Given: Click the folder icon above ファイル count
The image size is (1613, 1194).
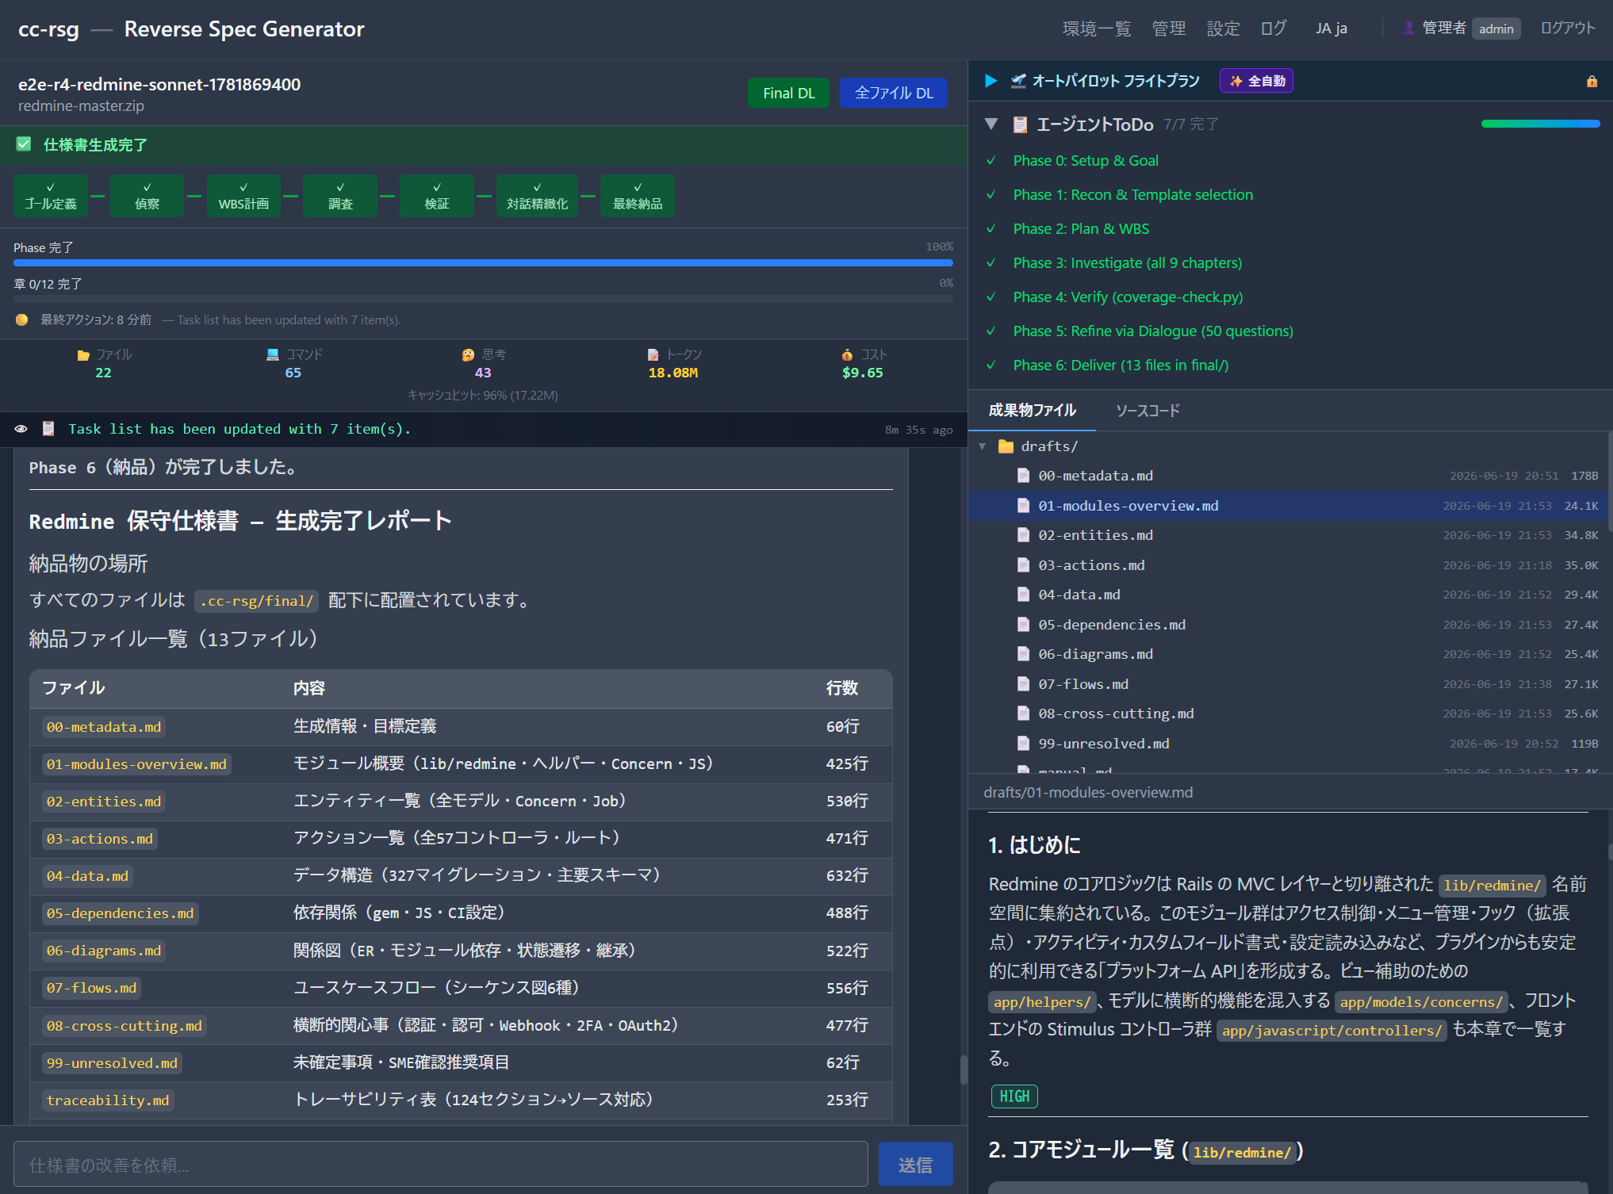Looking at the screenshot, I should point(83,355).
